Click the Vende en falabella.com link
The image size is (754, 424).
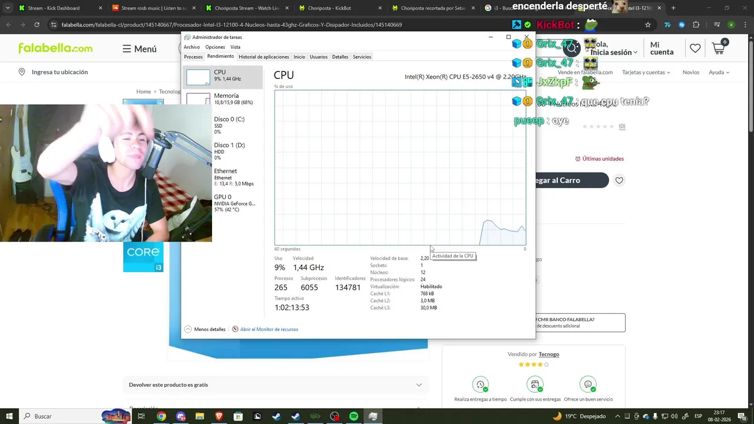click(585, 72)
